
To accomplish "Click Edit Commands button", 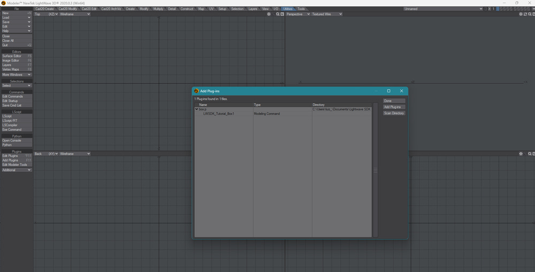I will coord(17,97).
